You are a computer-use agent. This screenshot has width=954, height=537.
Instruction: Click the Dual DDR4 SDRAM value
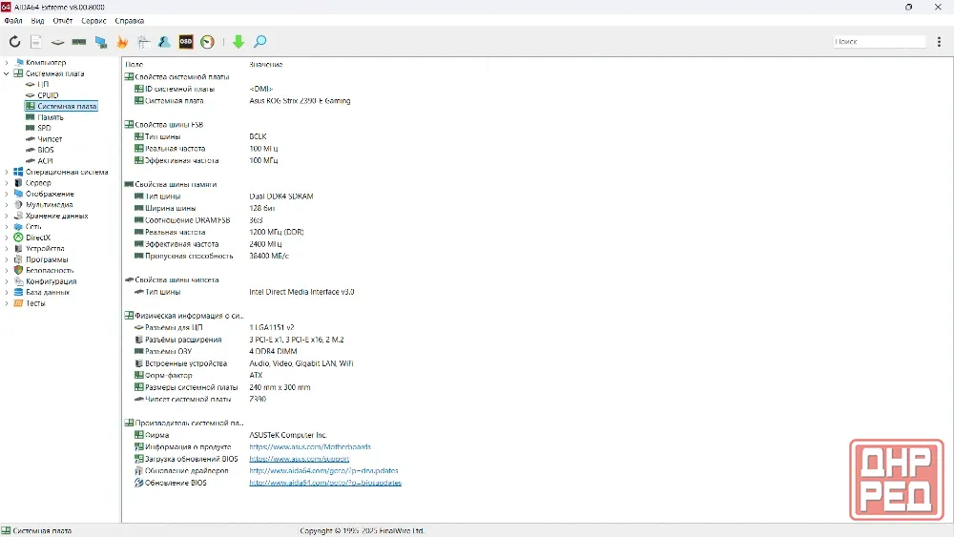(281, 196)
